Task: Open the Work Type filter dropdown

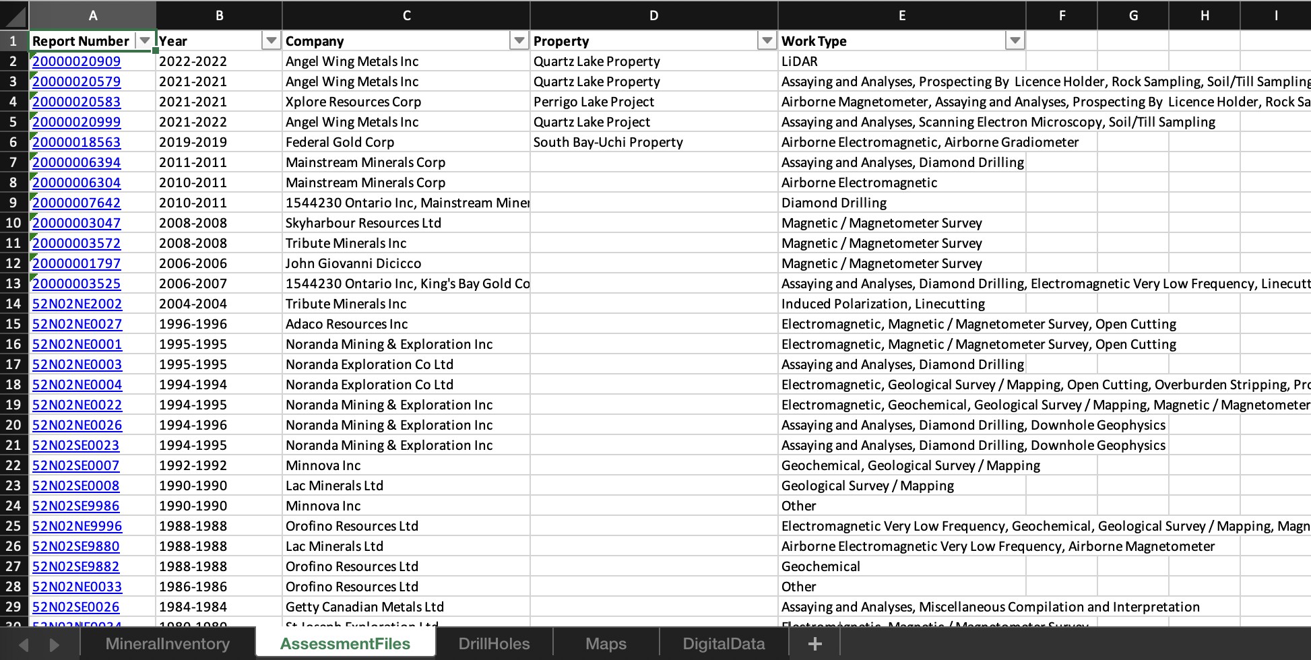Action: tap(1015, 40)
